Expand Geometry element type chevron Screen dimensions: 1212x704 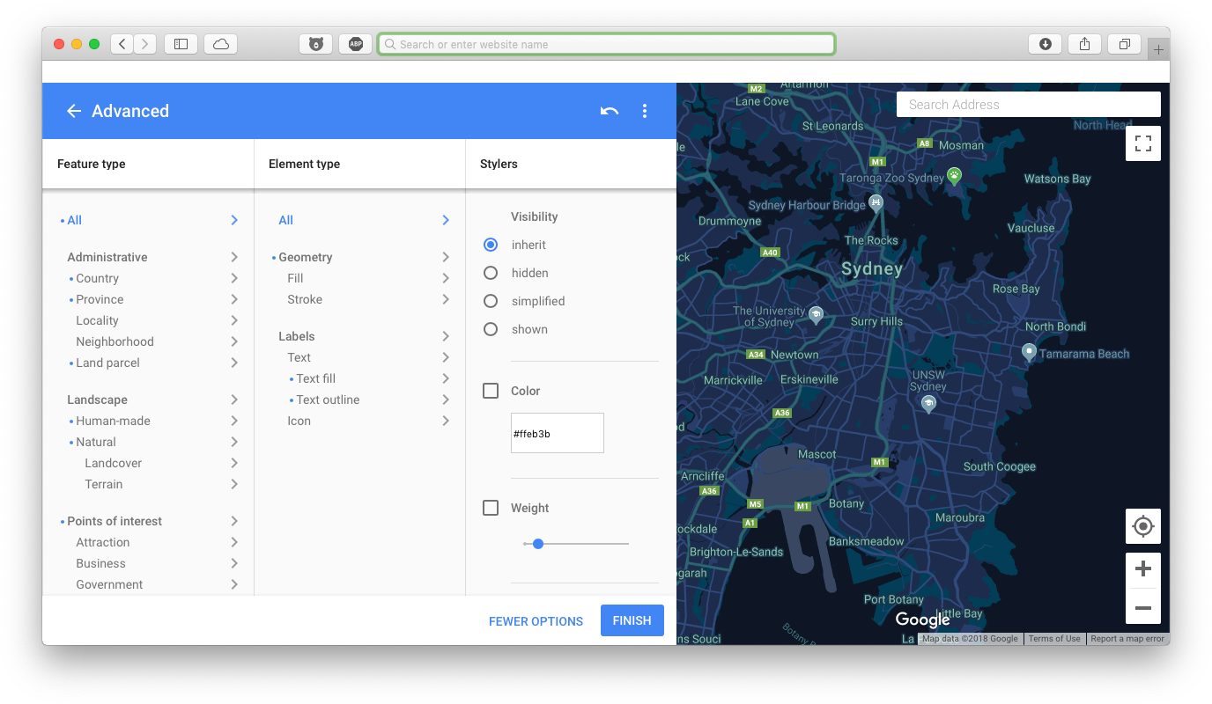(x=446, y=257)
